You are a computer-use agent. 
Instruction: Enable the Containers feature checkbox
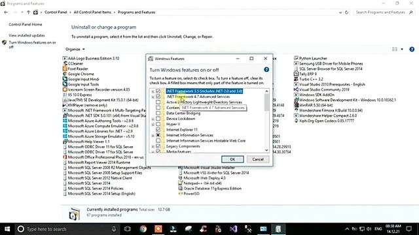coord(158,108)
